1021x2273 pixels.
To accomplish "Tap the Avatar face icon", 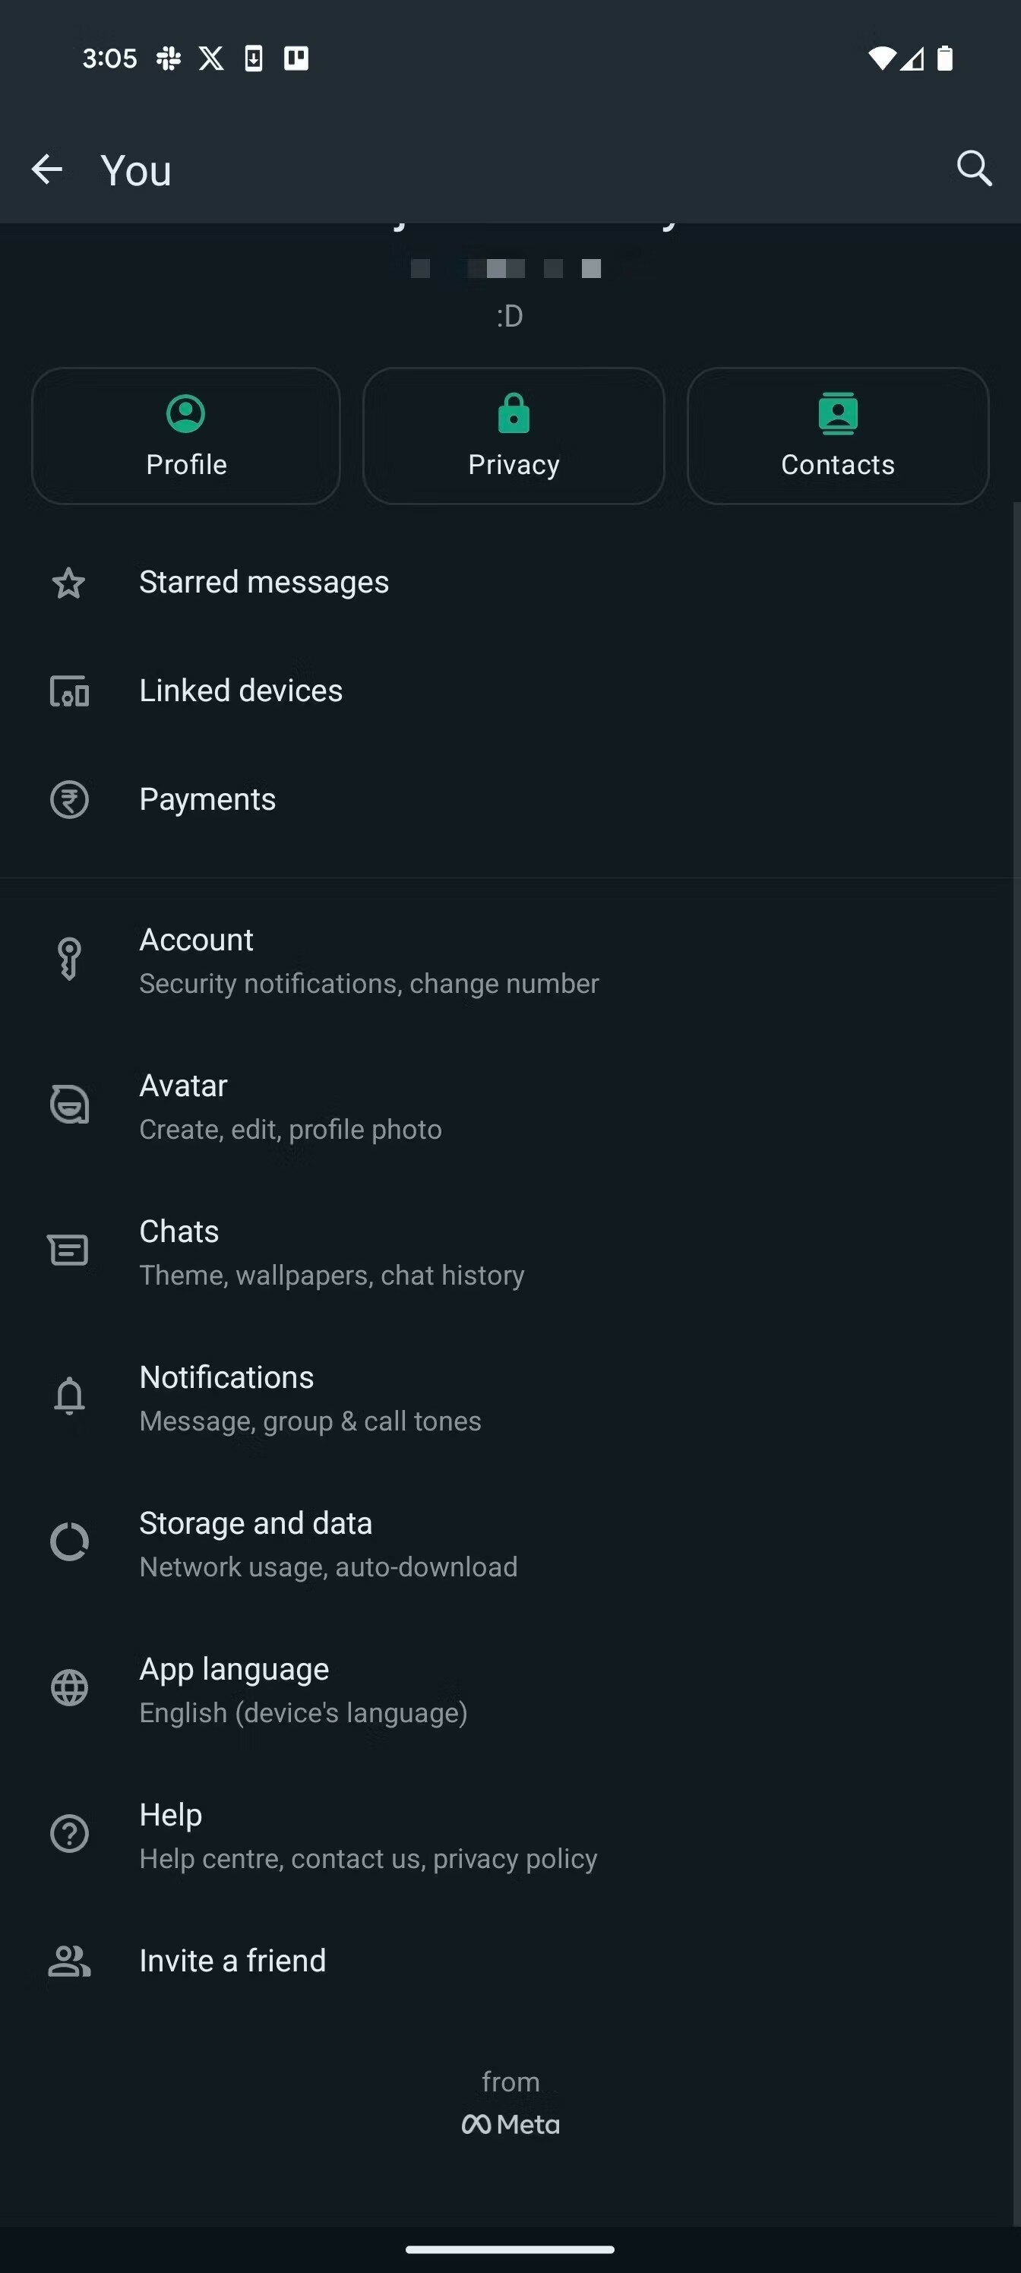I will click(x=69, y=1105).
